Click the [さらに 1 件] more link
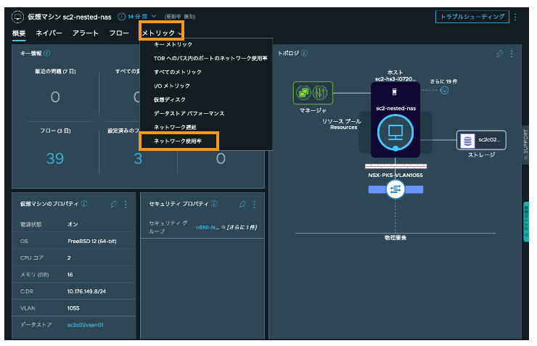Image resolution: width=537 pixels, height=346 pixels. coord(242,227)
